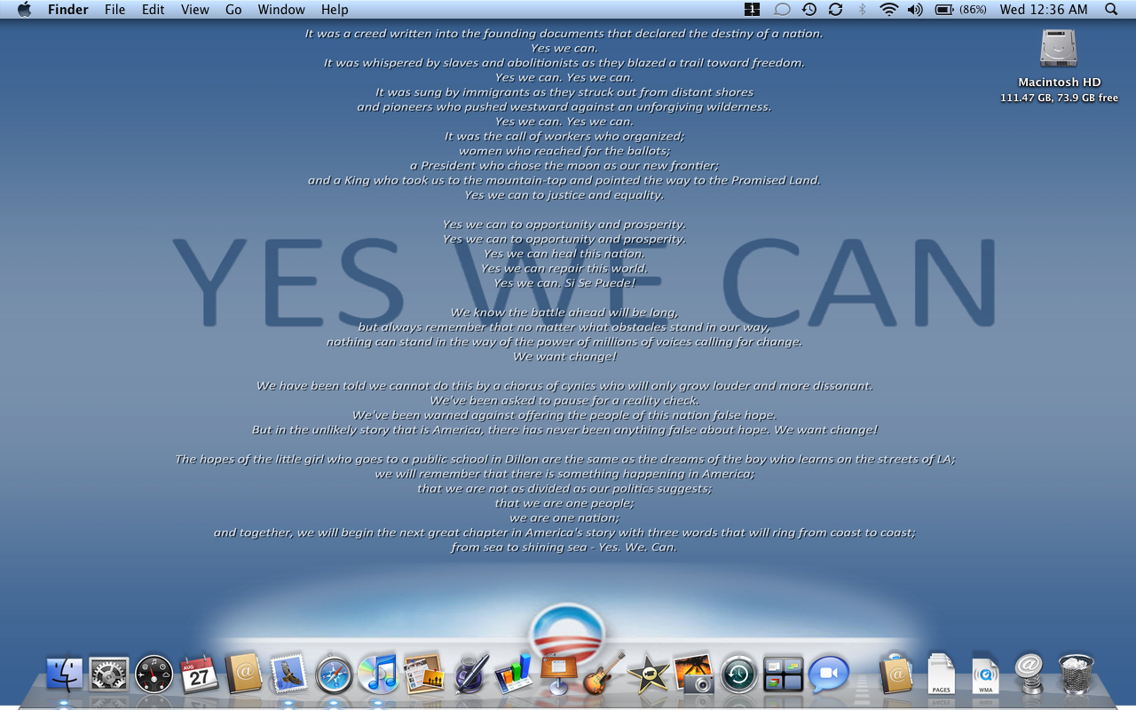Viewport: 1136px width, 710px height.
Task: Select the Macintosh HD drive icon
Action: tap(1059, 49)
